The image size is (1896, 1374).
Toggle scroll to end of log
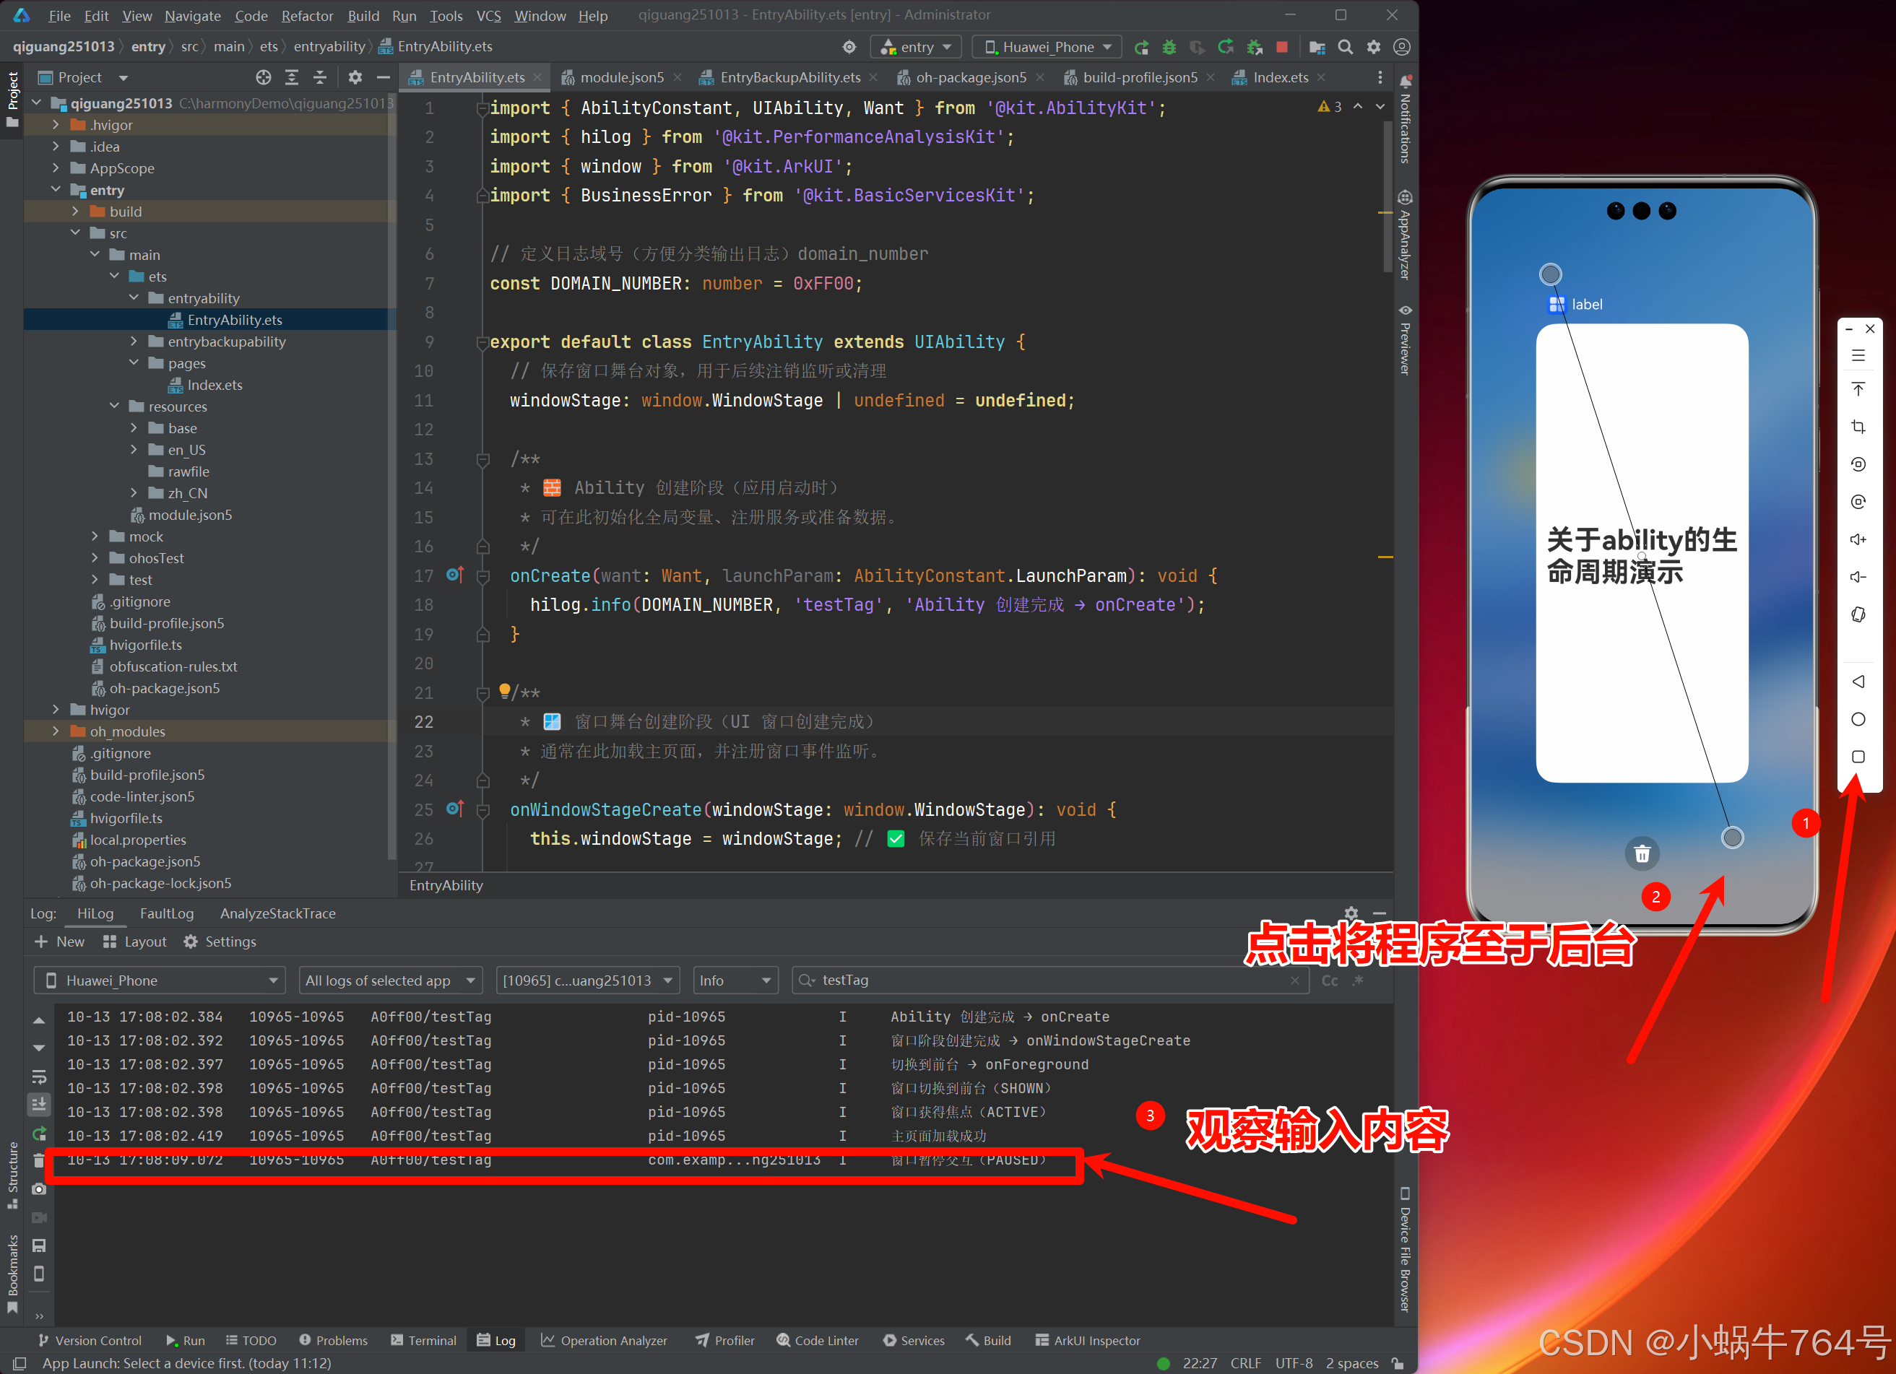tap(38, 1104)
